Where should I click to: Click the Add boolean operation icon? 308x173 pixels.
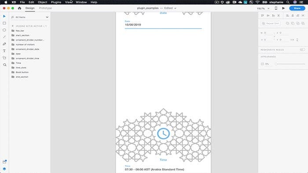tap(287, 23)
